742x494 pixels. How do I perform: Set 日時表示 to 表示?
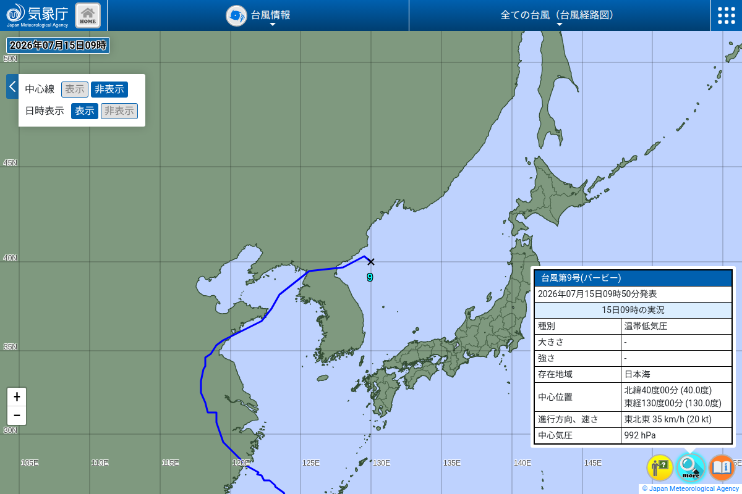[x=85, y=111]
